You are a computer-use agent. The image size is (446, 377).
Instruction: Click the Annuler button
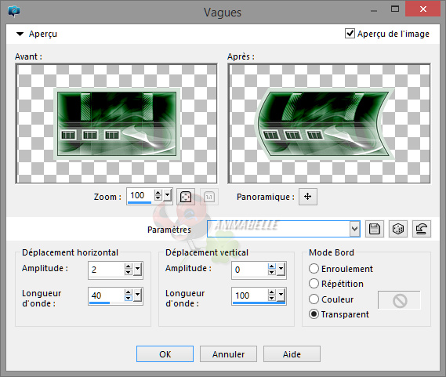pos(228,354)
